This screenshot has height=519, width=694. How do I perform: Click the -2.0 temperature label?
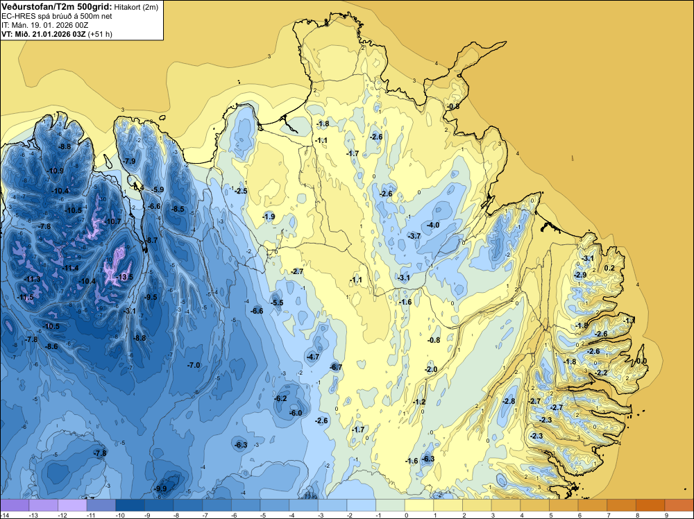pos(431,369)
